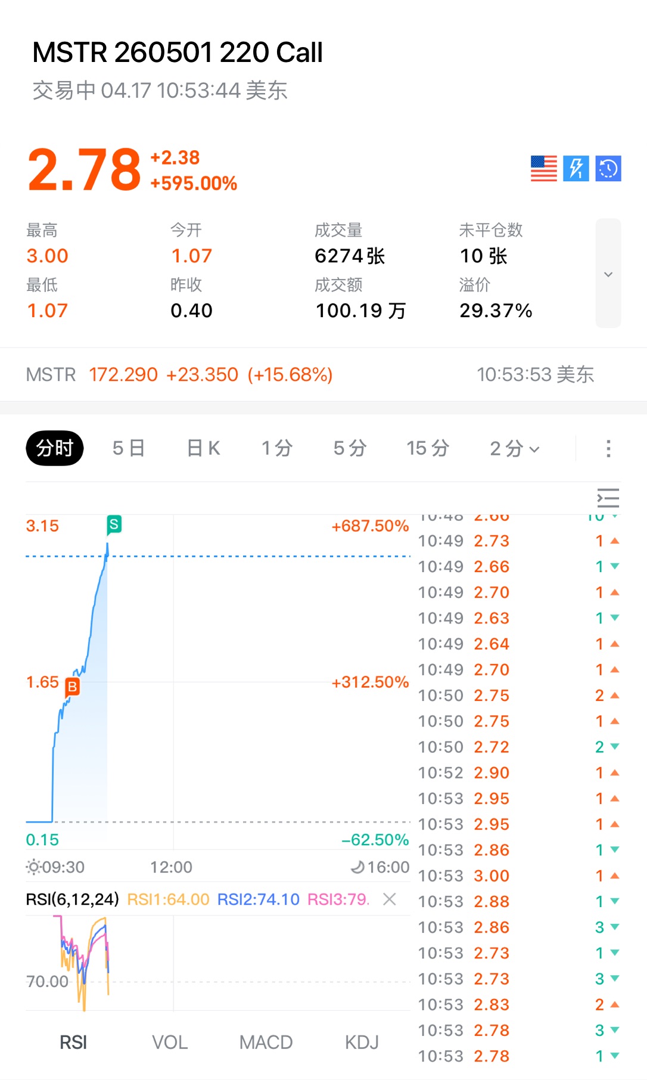Tap the 3.00 trade at 10:53
Viewport: 647px width, 1080px height.
point(492,876)
